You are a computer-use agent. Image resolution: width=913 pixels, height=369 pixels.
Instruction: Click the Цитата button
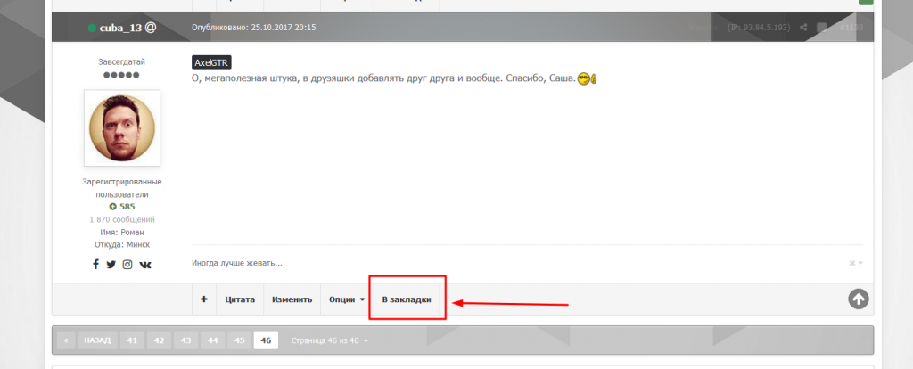pos(240,299)
